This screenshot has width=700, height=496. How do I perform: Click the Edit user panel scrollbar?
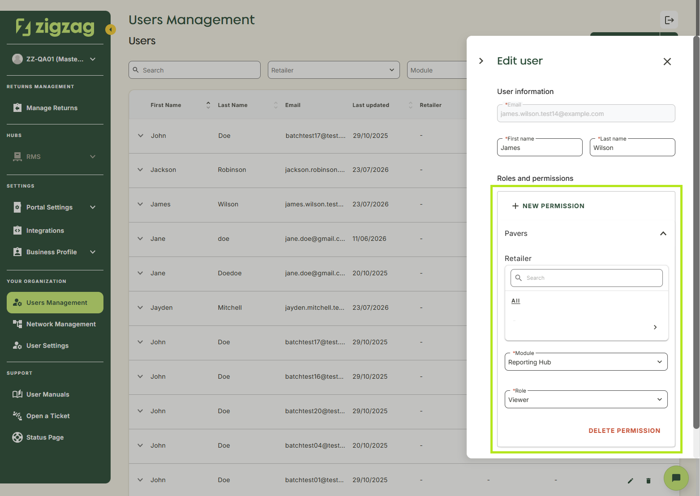pyautogui.click(x=696, y=233)
